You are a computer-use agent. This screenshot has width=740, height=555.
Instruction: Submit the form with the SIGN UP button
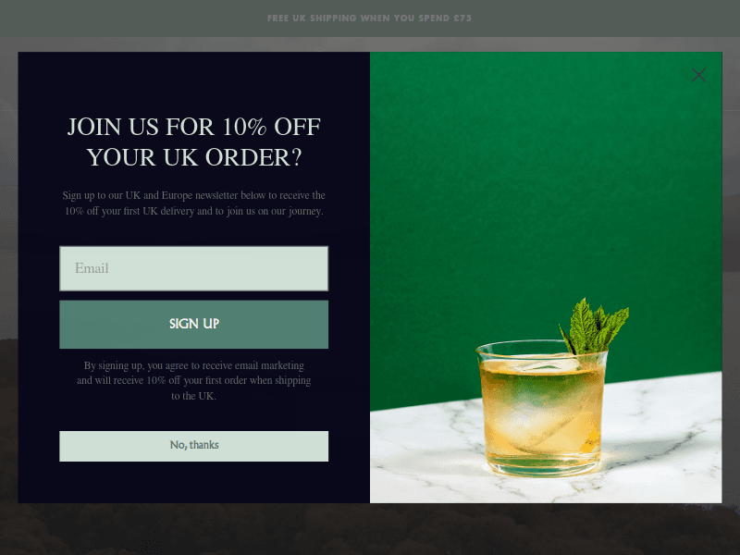[x=193, y=325]
